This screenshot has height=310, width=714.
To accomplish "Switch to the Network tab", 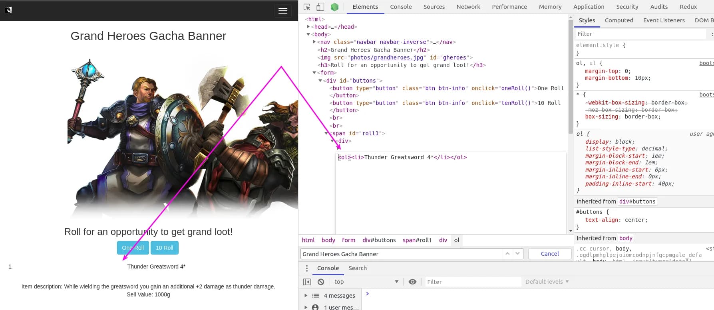I will coord(468,7).
